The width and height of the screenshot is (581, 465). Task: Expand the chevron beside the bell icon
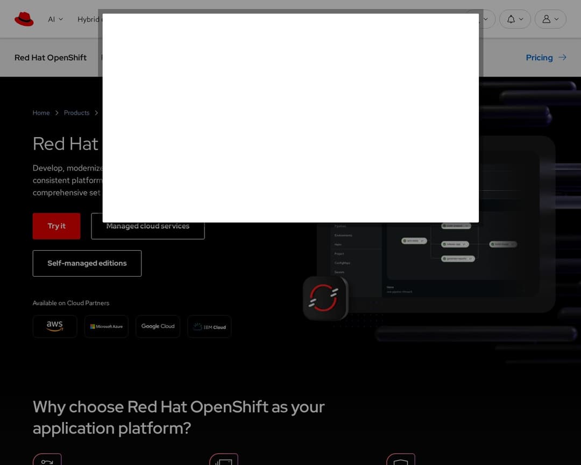pyautogui.click(x=521, y=19)
